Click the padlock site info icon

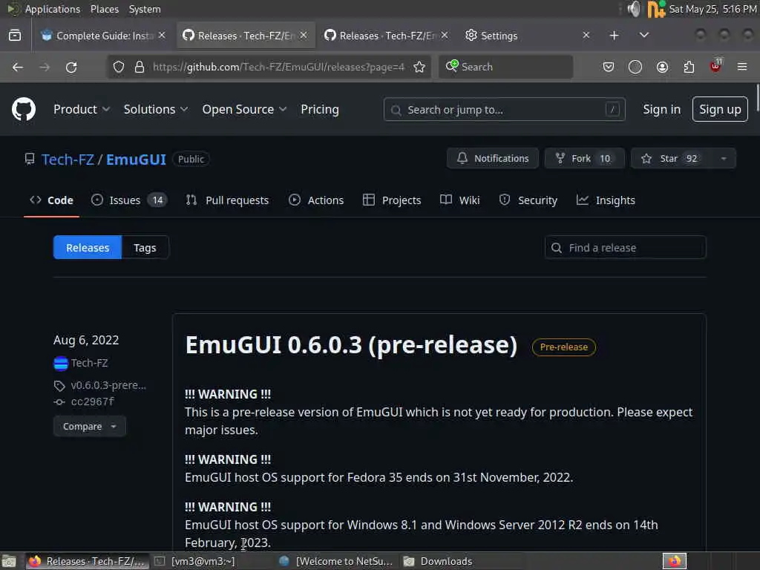(139, 67)
